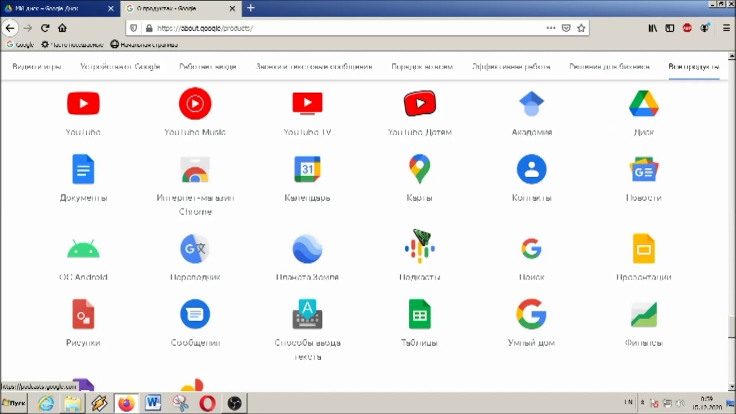Open the Таблицы green sheets icon
736x414 pixels.
[x=420, y=314]
